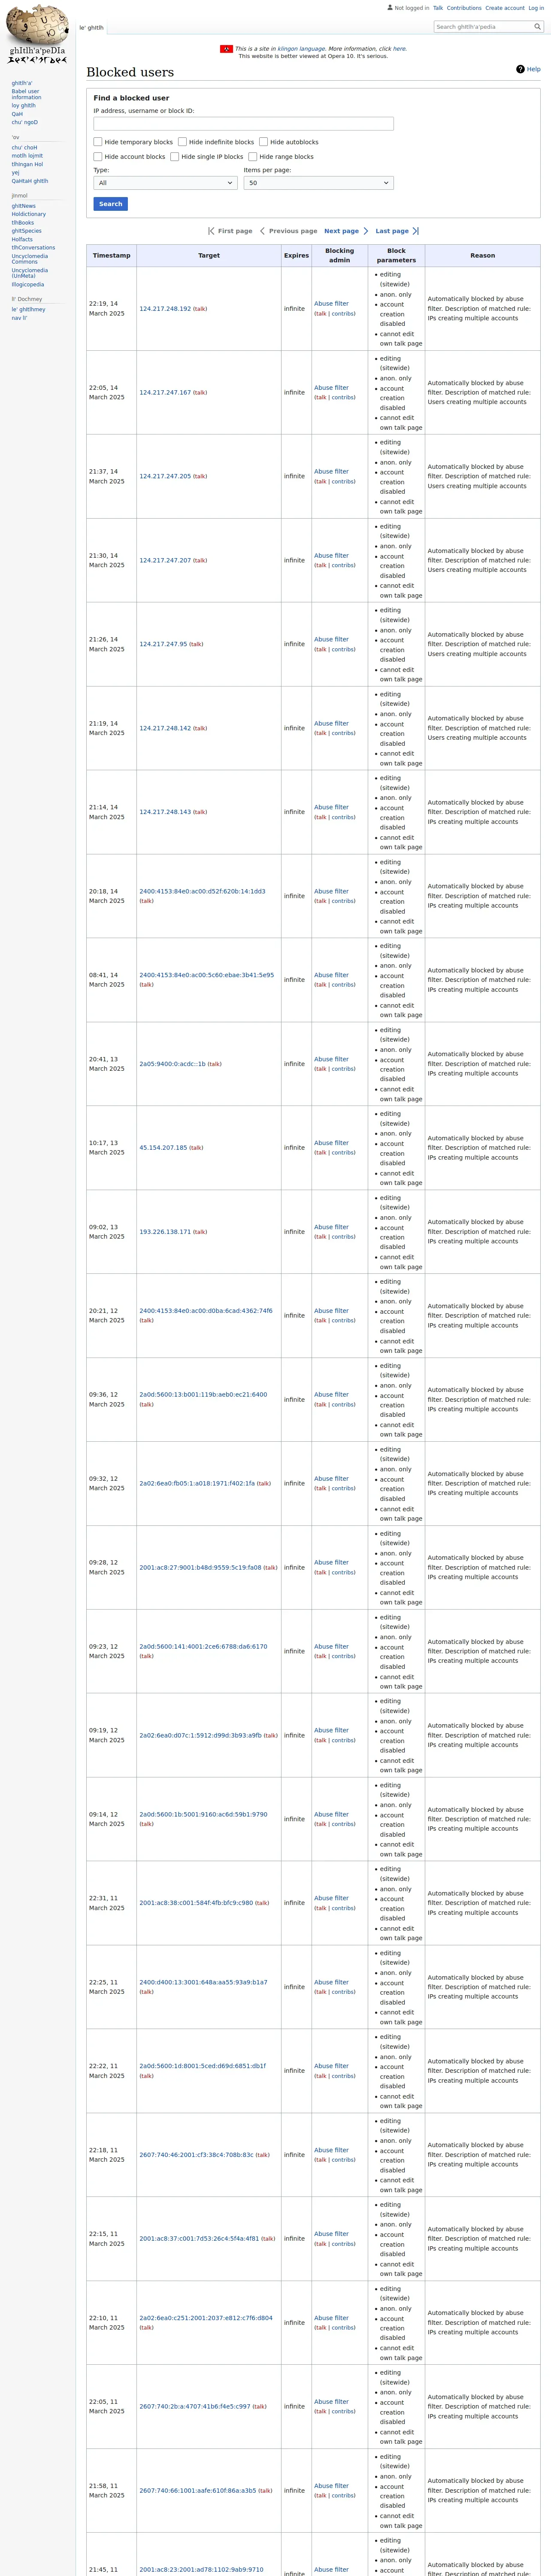Open IP 124.217.247.167 target link
Image resolution: width=551 pixels, height=2576 pixels.
point(165,393)
